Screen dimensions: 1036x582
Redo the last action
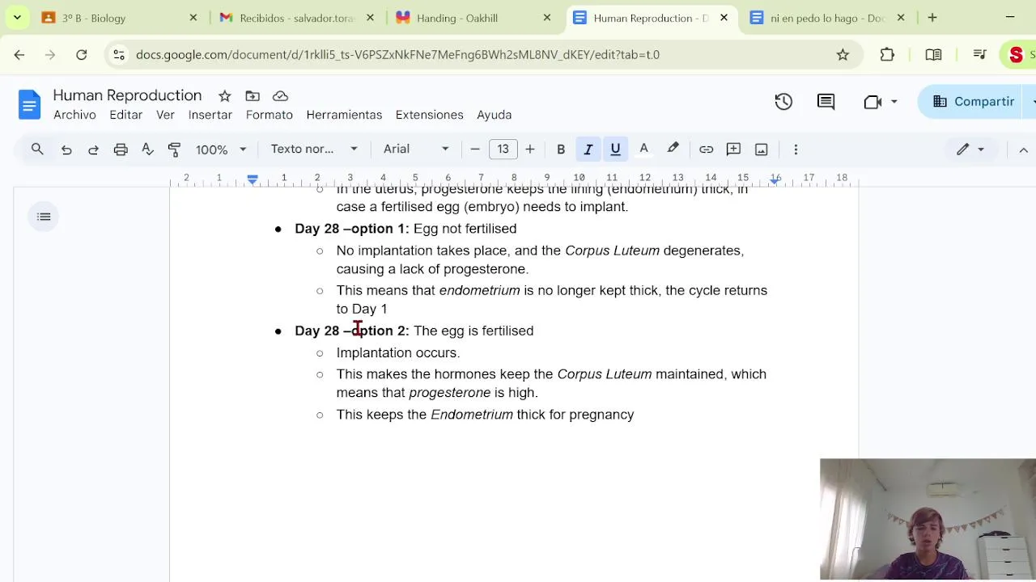coord(93,150)
